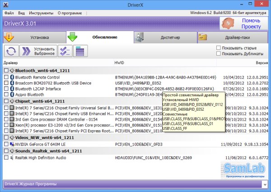Click chip icon of 3rd Gen Core DRAM Controller
Image resolution: width=271 pixels, height=192 pixels.
(x=12, y=119)
